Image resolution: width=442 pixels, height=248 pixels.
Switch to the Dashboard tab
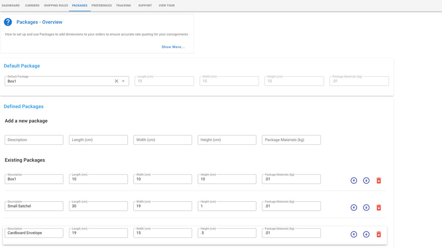(11, 6)
